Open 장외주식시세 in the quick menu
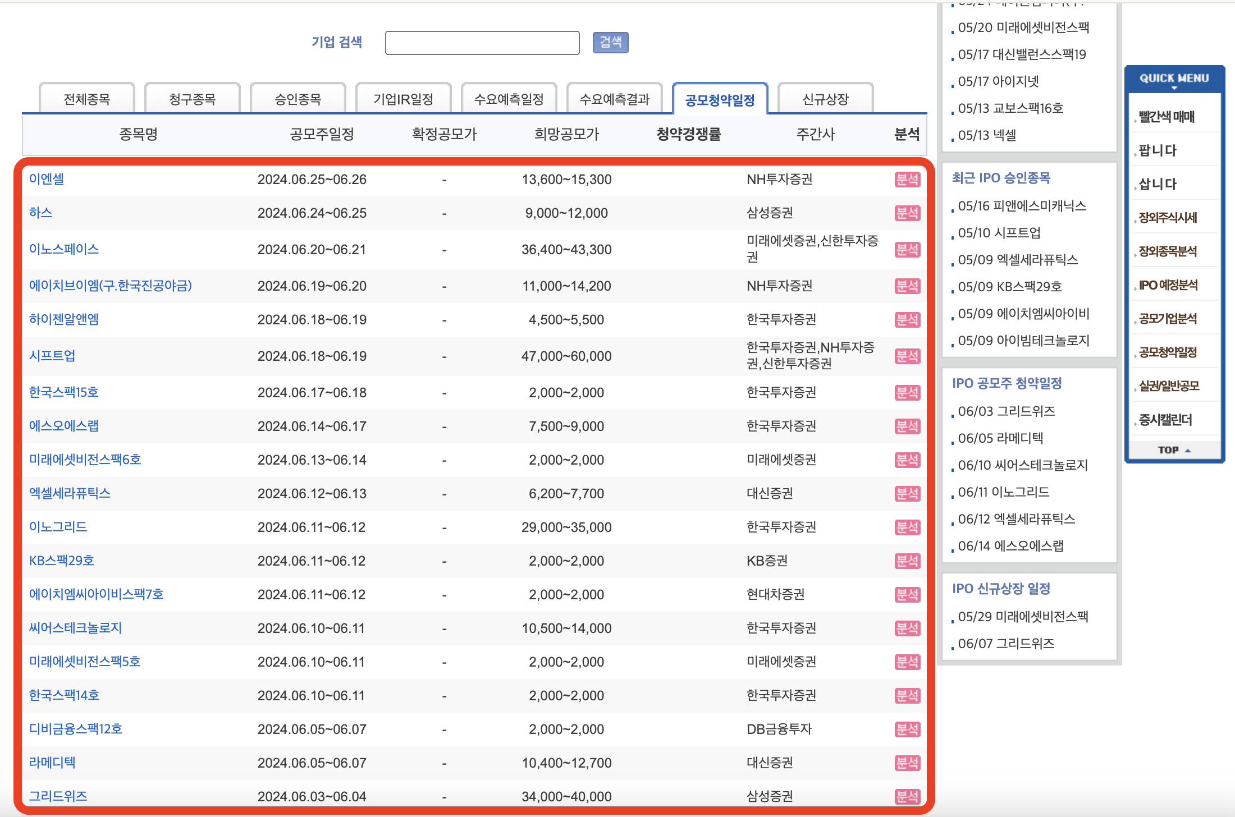Image resolution: width=1235 pixels, height=817 pixels. pyautogui.click(x=1168, y=218)
